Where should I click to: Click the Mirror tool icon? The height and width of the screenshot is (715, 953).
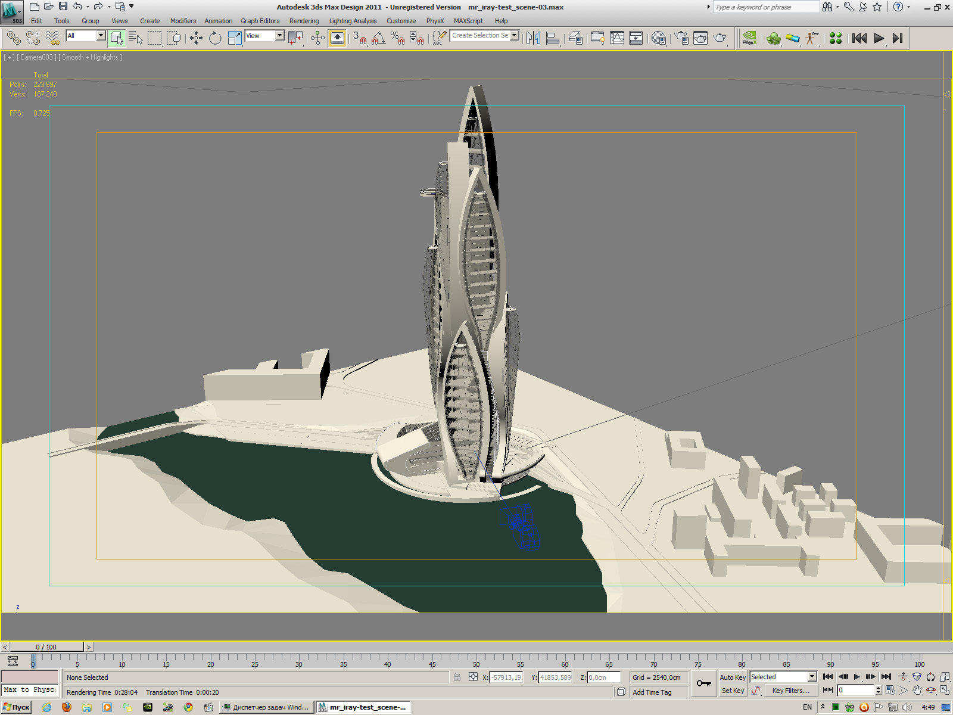[x=534, y=38]
